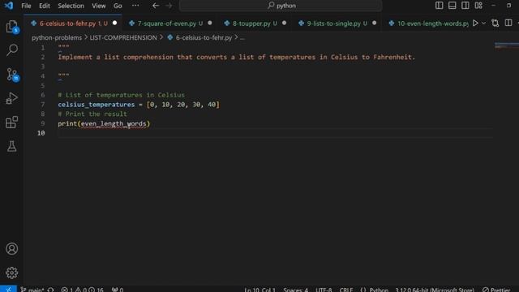This screenshot has height=292, width=519.
Task: Toggle the bottom panel layout icon
Action: [x=453, y=6]
